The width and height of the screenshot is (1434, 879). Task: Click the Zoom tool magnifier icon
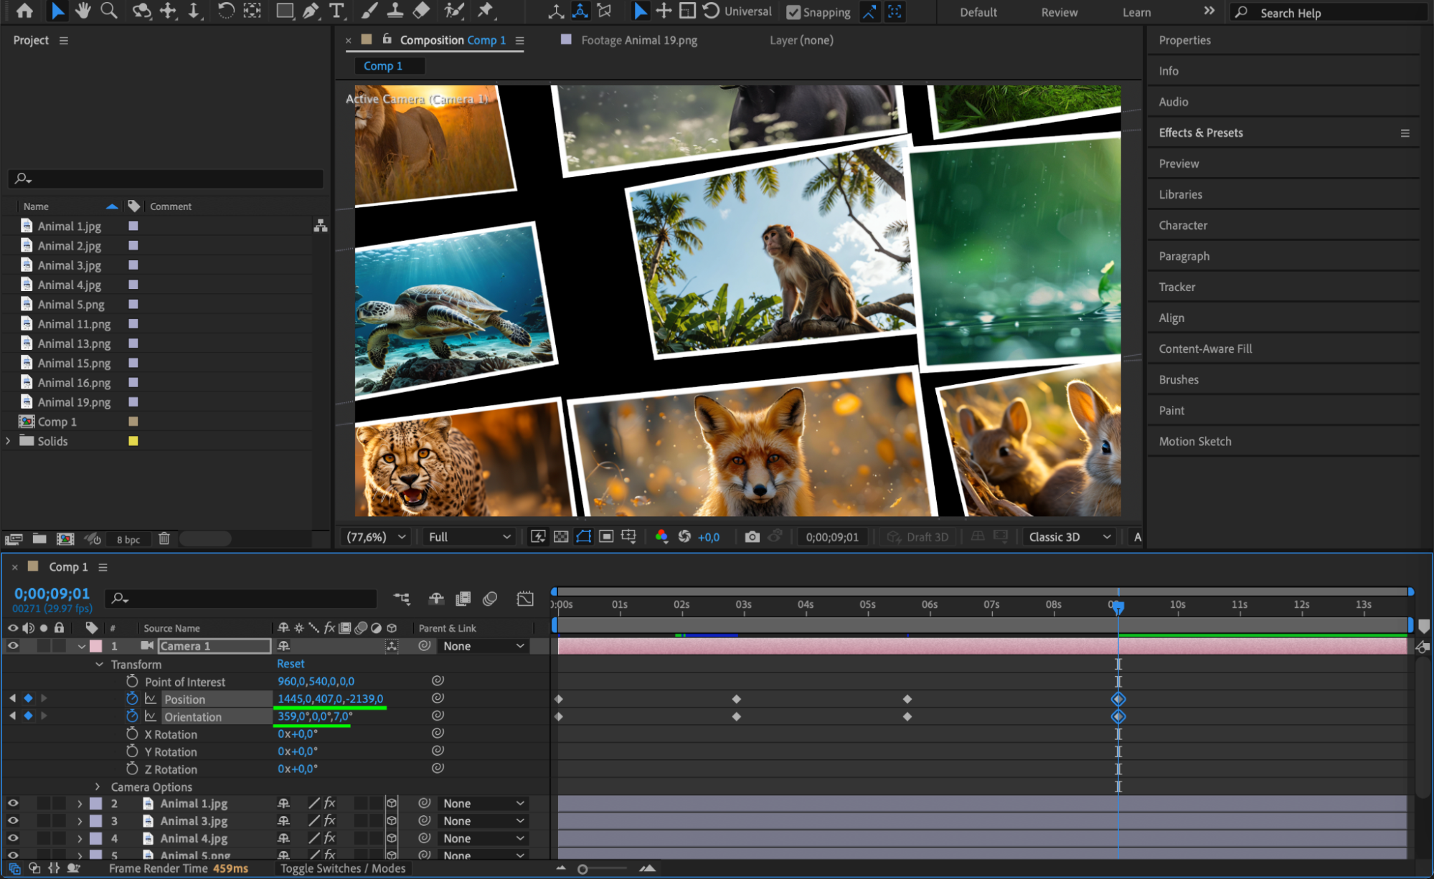[109, 11]
